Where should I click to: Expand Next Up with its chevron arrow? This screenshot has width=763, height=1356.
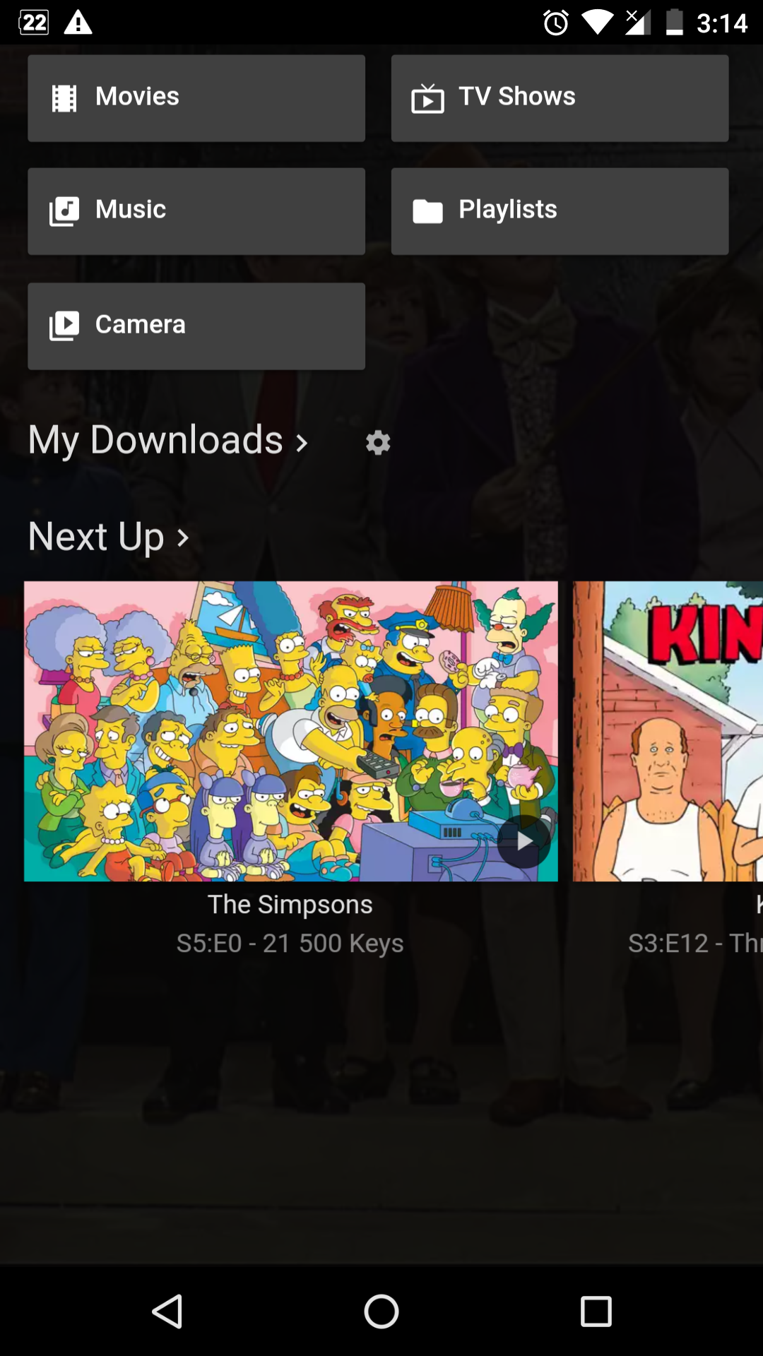tap(183, 538)
